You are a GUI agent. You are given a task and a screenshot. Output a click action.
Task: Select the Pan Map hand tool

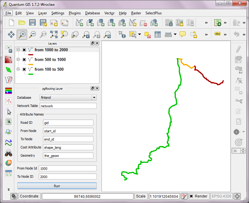pyautogui.click(x=11, y=34)
